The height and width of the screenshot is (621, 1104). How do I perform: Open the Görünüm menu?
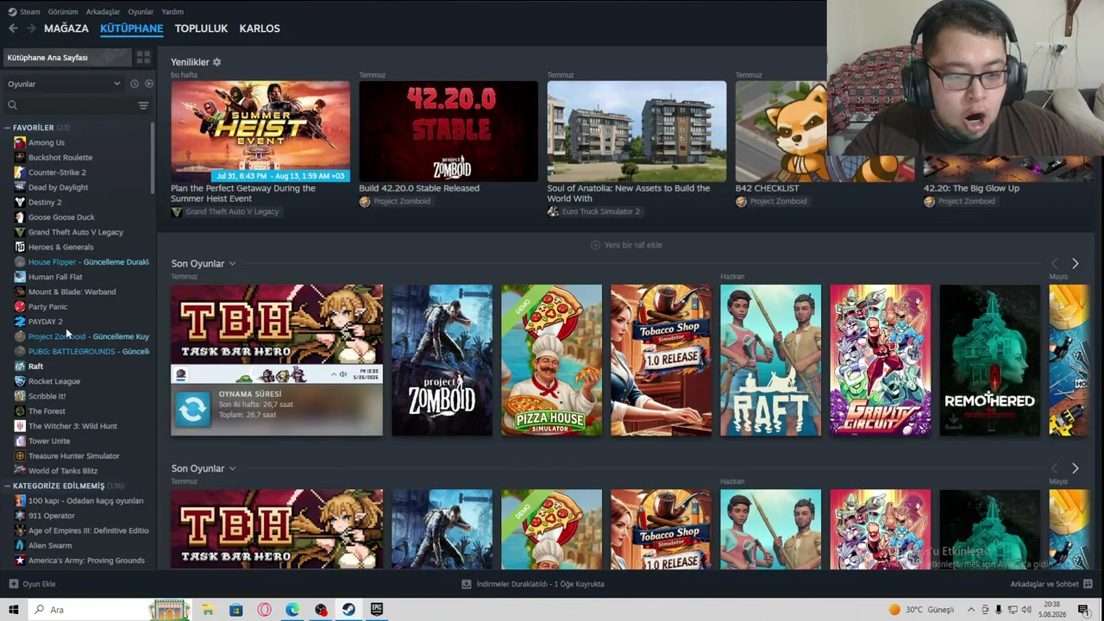coord(63,12)
